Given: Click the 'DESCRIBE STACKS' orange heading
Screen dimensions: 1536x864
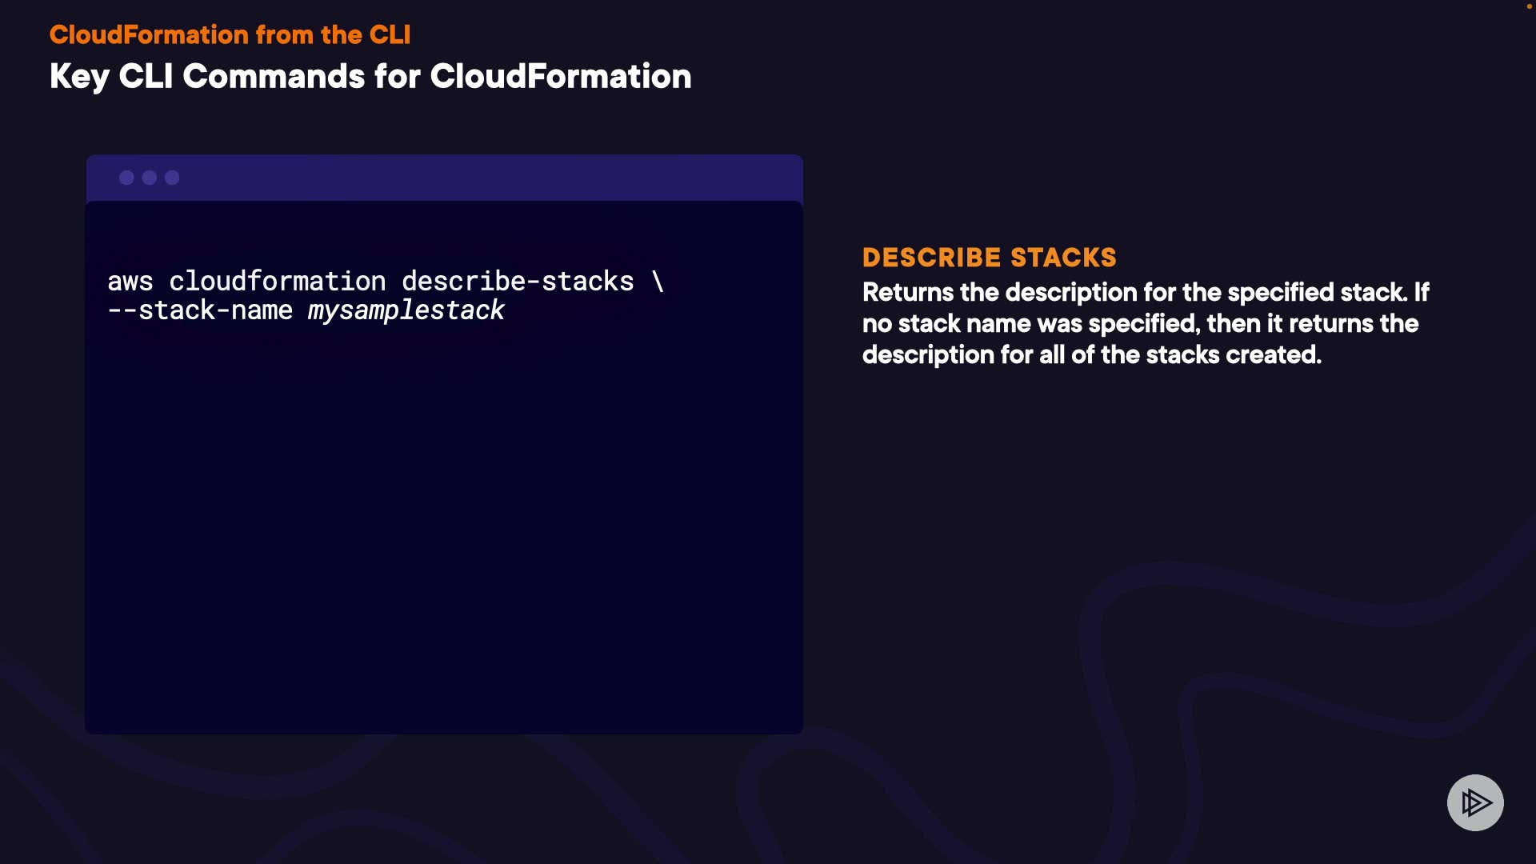Looking at the screenshot, I should (x=989, y=258).
